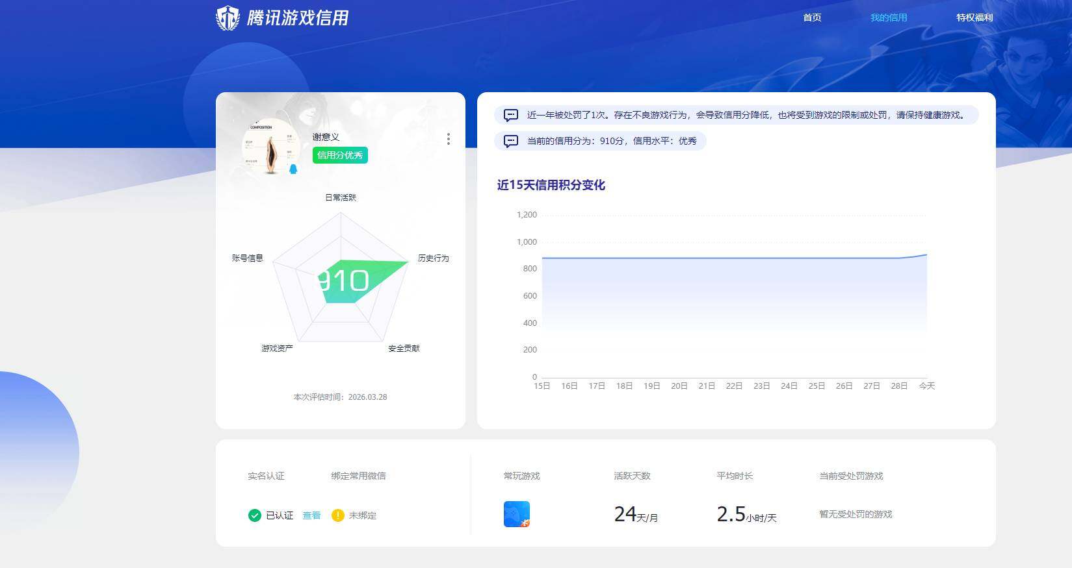This screenshot has height=568, width=1072.
Task: Click the 910 score in radar chart
Action: [343, 281]
